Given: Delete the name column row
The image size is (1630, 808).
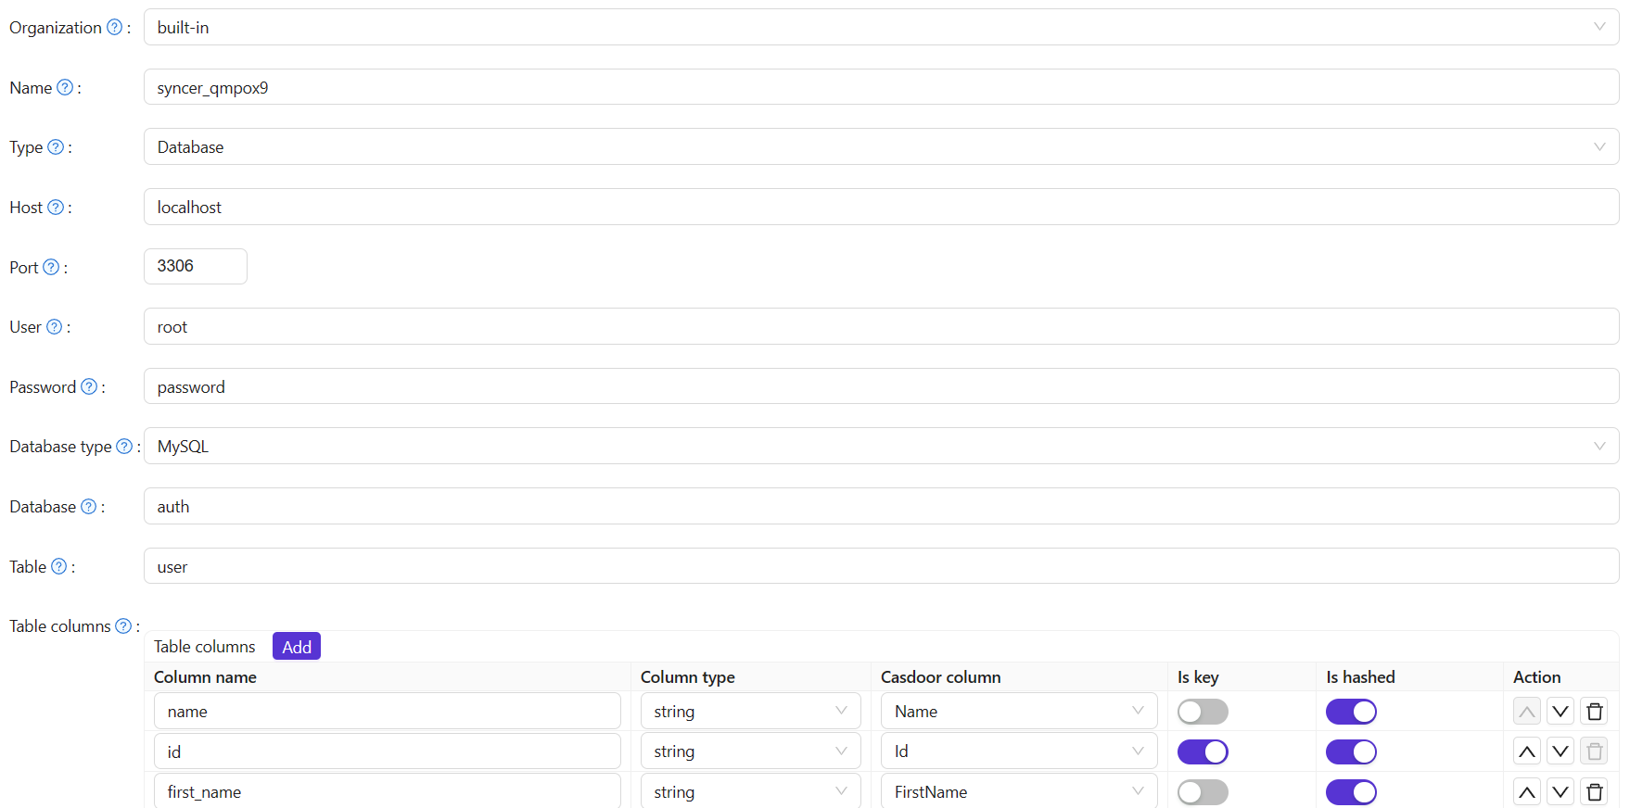Looking at the screenshot, I should (1595, 712).
